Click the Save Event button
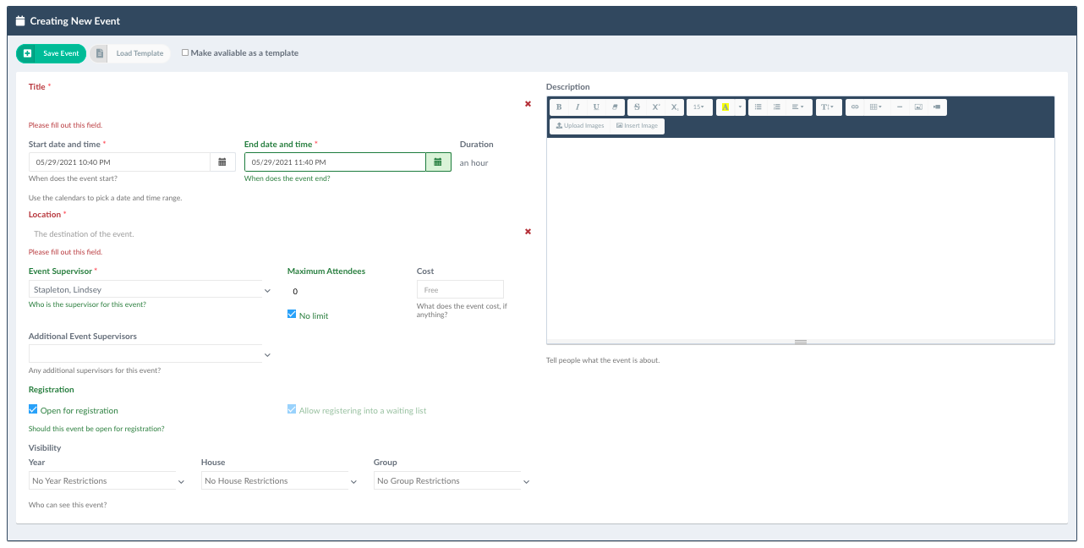Viewport: 1084px width, 548px height. pyautogui.click(x=52, y=53)
